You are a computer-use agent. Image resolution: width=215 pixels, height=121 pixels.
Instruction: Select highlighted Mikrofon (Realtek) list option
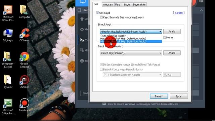[x=131, y=41]
